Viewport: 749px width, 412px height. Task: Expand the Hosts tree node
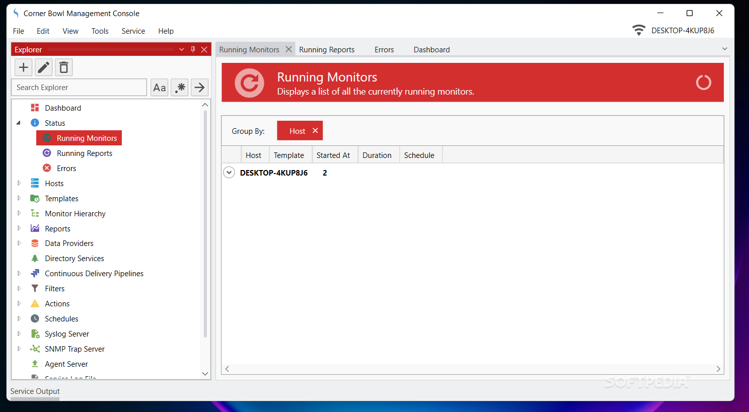tap(19, 183)
